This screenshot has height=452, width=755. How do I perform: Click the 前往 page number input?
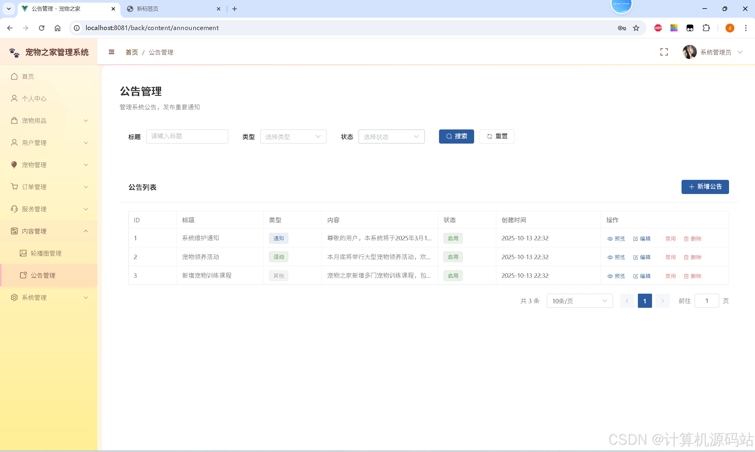coord(707,301)
